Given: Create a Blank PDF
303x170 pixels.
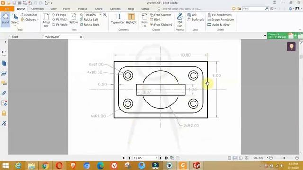Looking at the screenshot, I should [155, 19].
